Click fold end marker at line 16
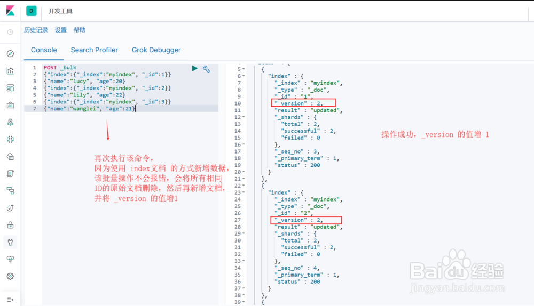The width and height of the screenshot is (534, 306). (244, 144)
